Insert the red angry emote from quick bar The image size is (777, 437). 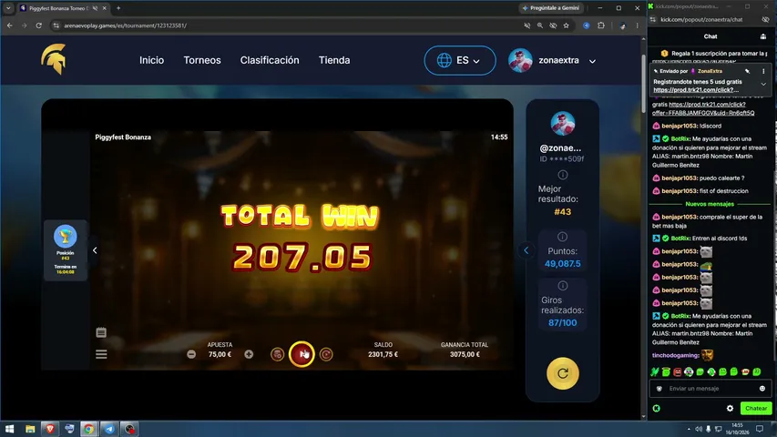pyautogui.click(x=678, y=371)
